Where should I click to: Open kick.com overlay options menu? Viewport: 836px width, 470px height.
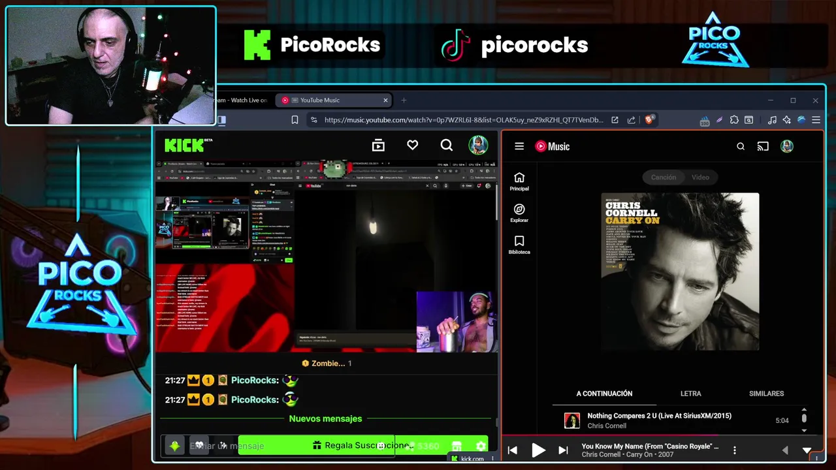click(492, 459)
